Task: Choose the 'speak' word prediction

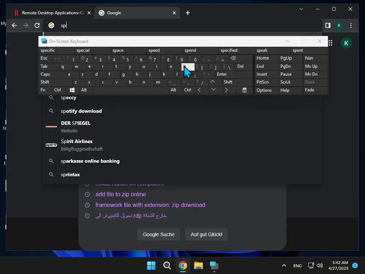Action: tap(272, 50)
